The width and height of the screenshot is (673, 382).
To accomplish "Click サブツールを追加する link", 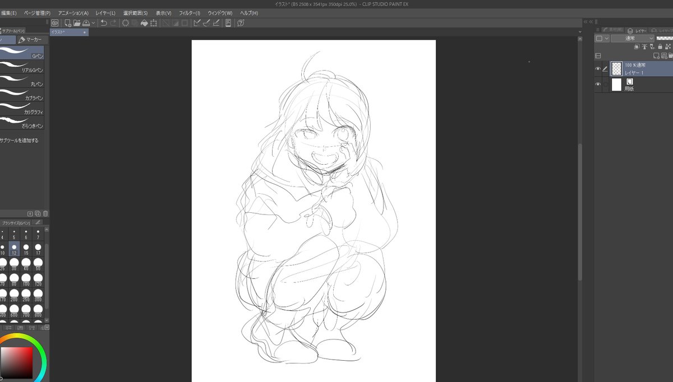I will pyautogui.click(x=20, y=141).
